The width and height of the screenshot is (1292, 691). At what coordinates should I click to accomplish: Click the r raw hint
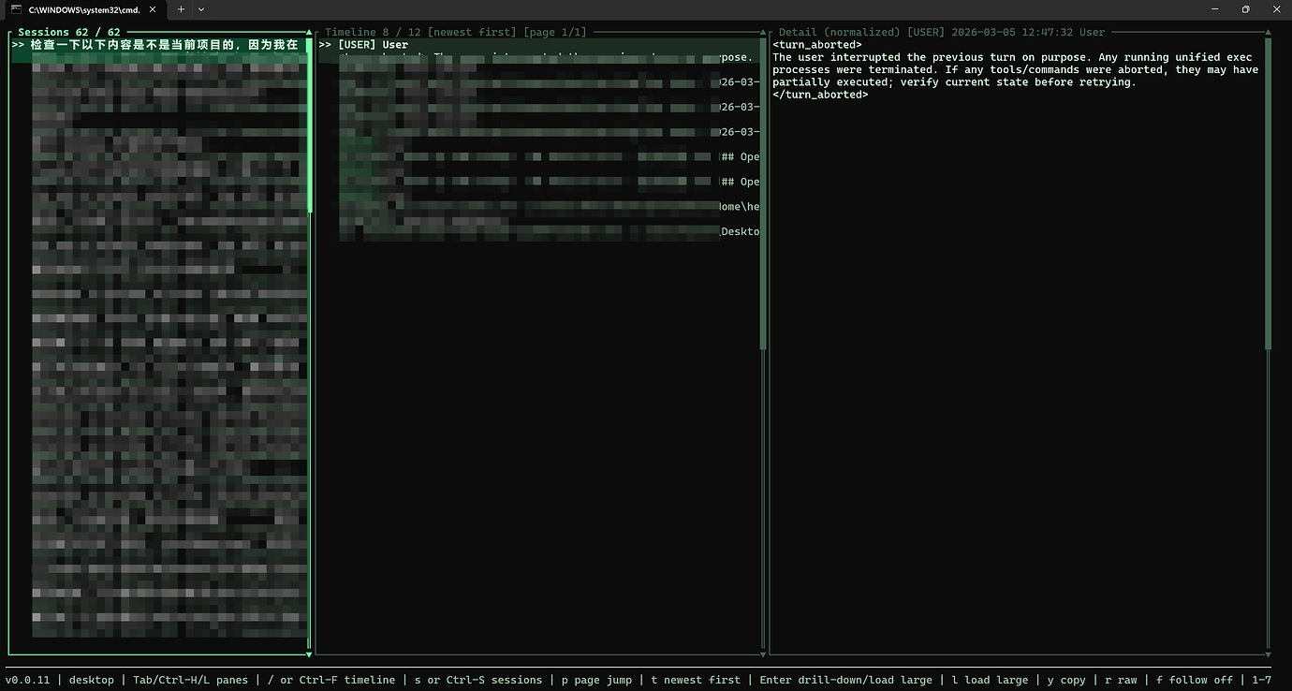(x=1121, y=680)
